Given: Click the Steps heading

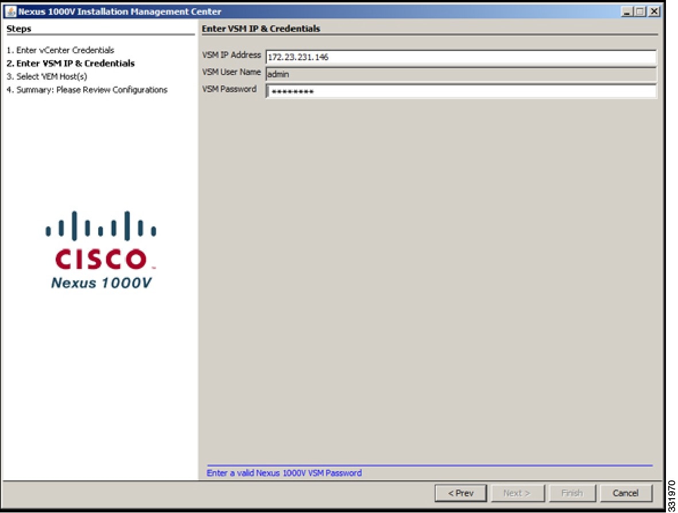Looking at the screenshot, I should 18,29.
